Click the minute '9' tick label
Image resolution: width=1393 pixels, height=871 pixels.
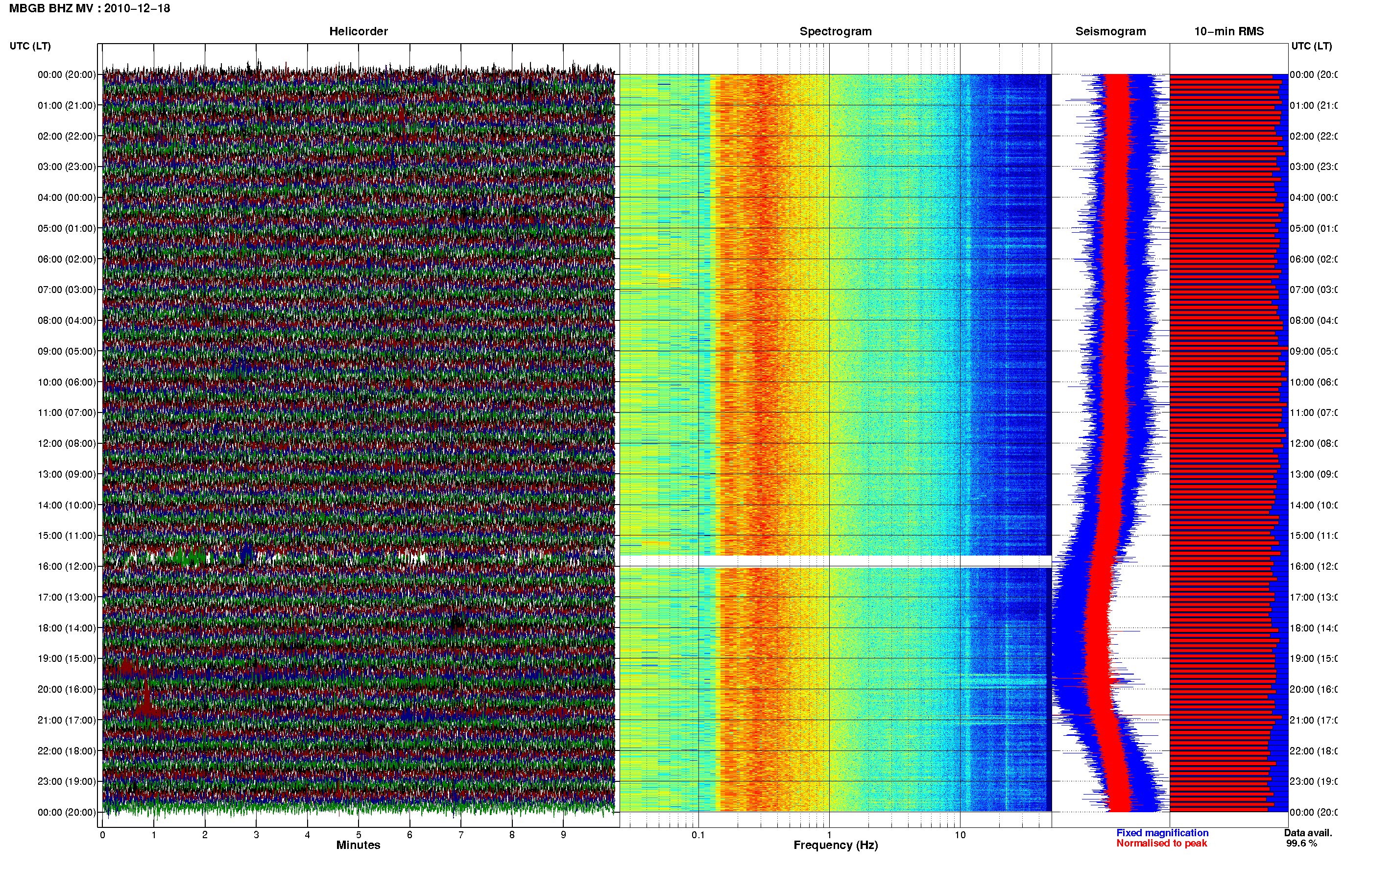[x=563, y=835]
